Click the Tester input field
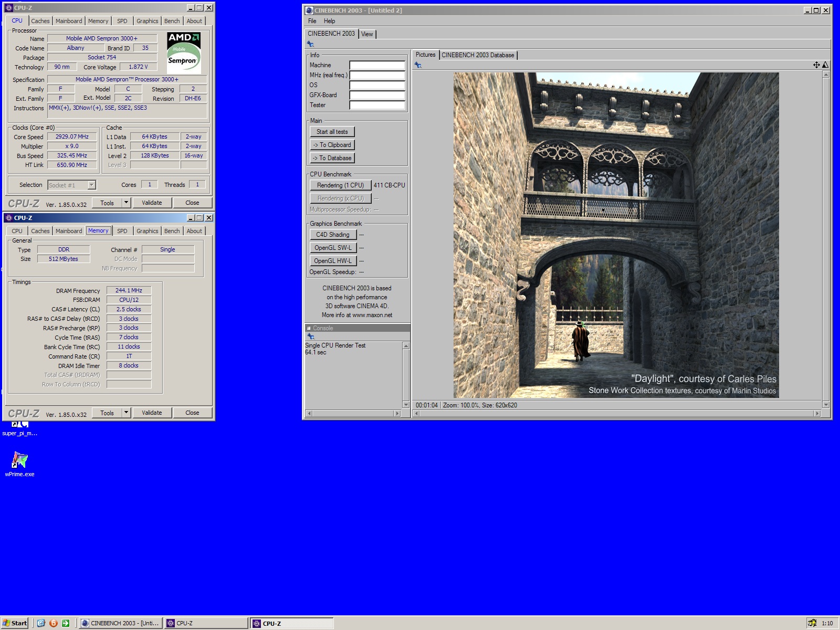Image resolution: width=840 pixels, height=630 pixels. 377,105
